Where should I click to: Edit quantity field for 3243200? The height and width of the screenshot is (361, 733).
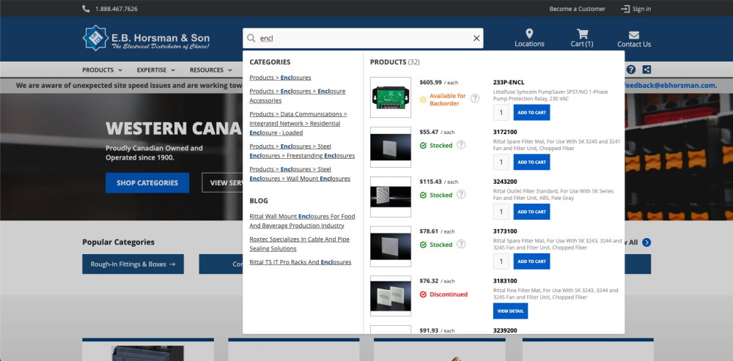(x=501, y=212)
